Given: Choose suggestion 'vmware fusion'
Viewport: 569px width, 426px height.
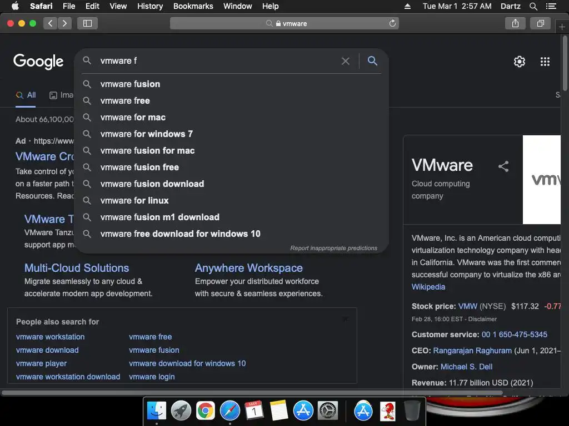Looking at the screenshot, I should tap(231, 84).
